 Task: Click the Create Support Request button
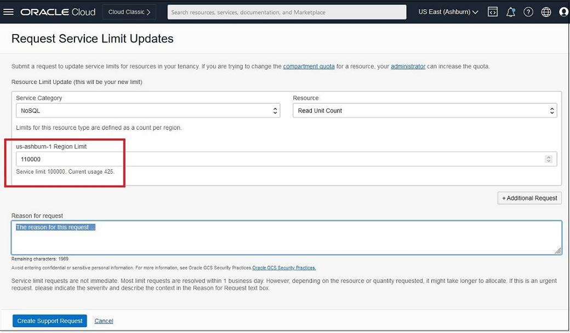[50, 320]
